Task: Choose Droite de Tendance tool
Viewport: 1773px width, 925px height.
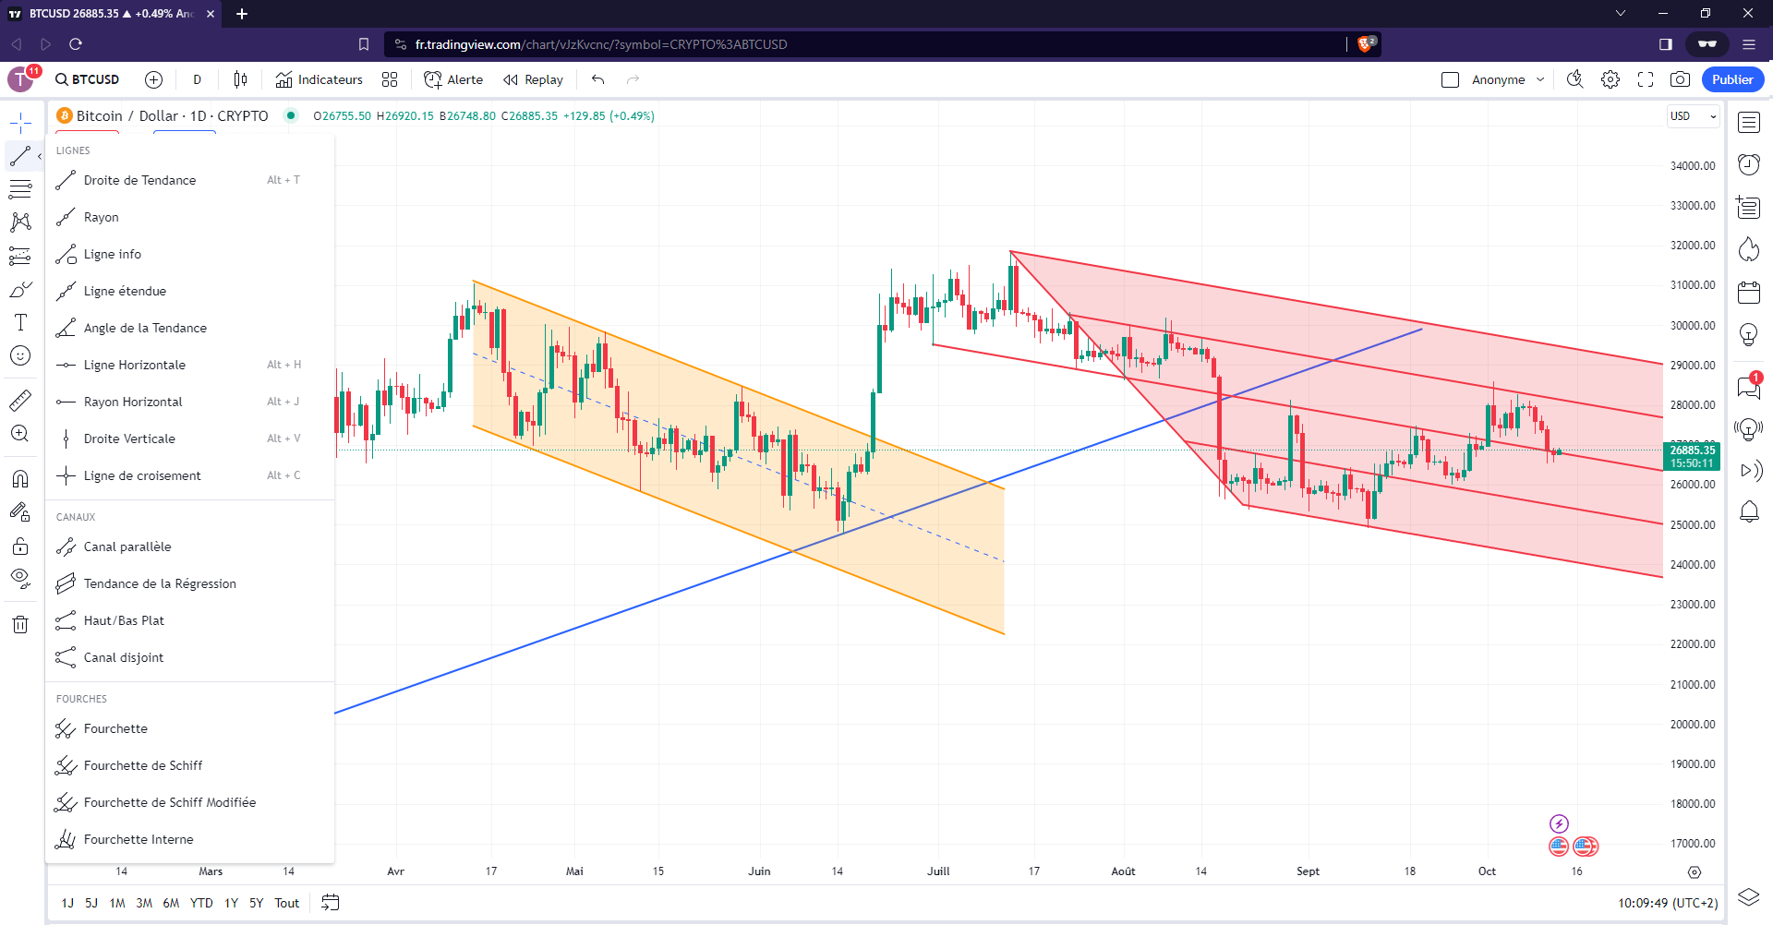Action: 189,180
